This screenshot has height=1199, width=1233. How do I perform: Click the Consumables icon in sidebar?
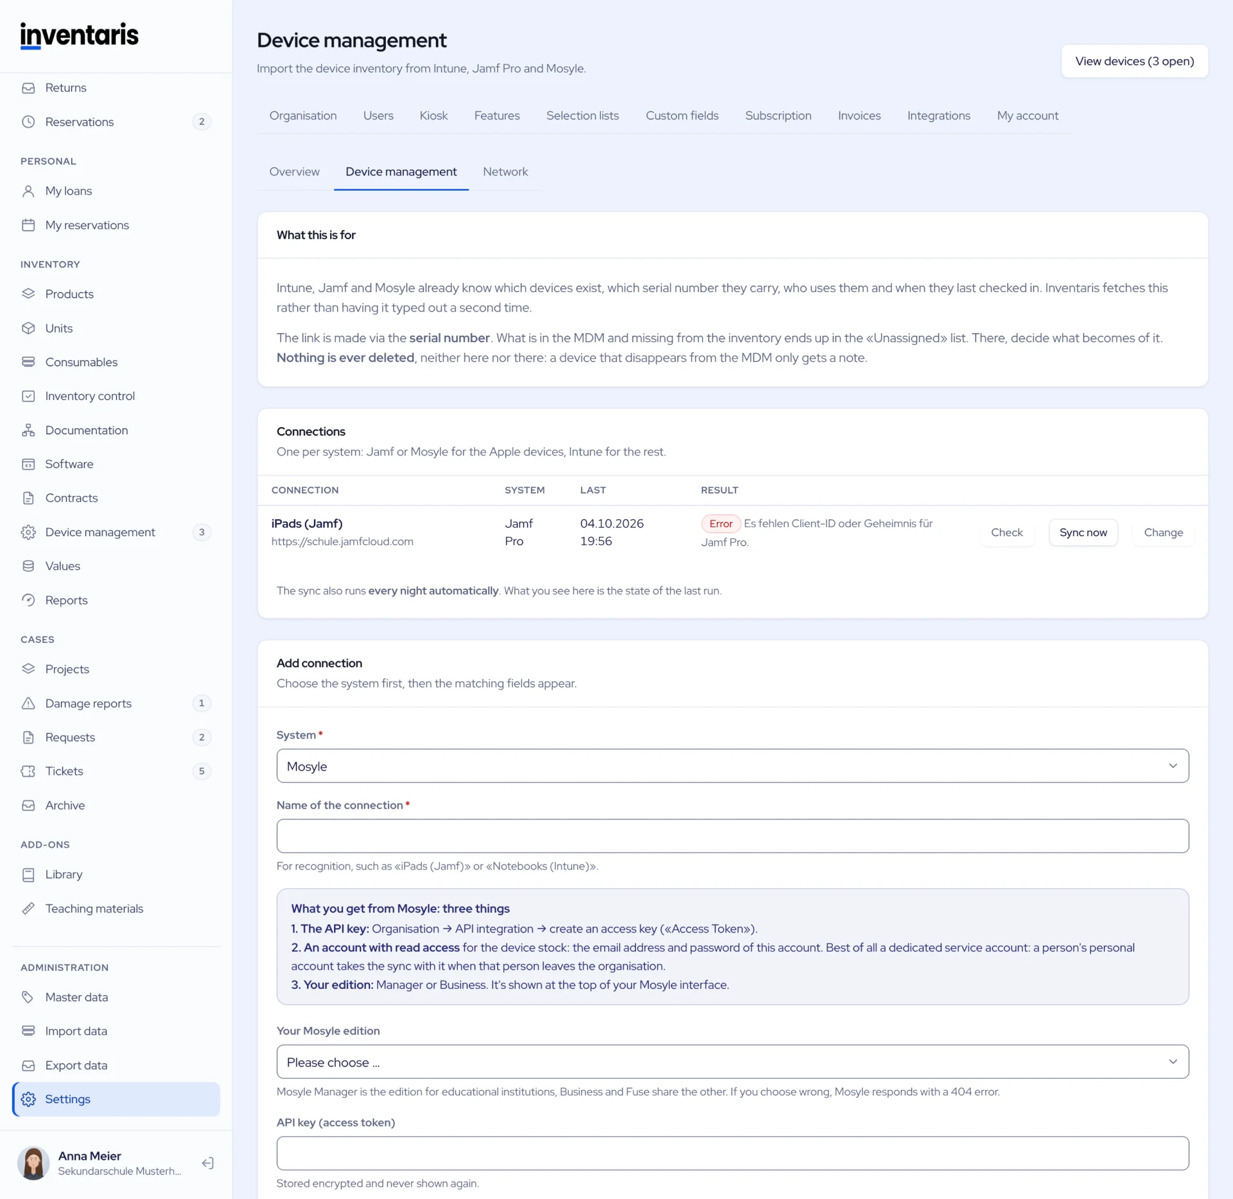point(28,362)
